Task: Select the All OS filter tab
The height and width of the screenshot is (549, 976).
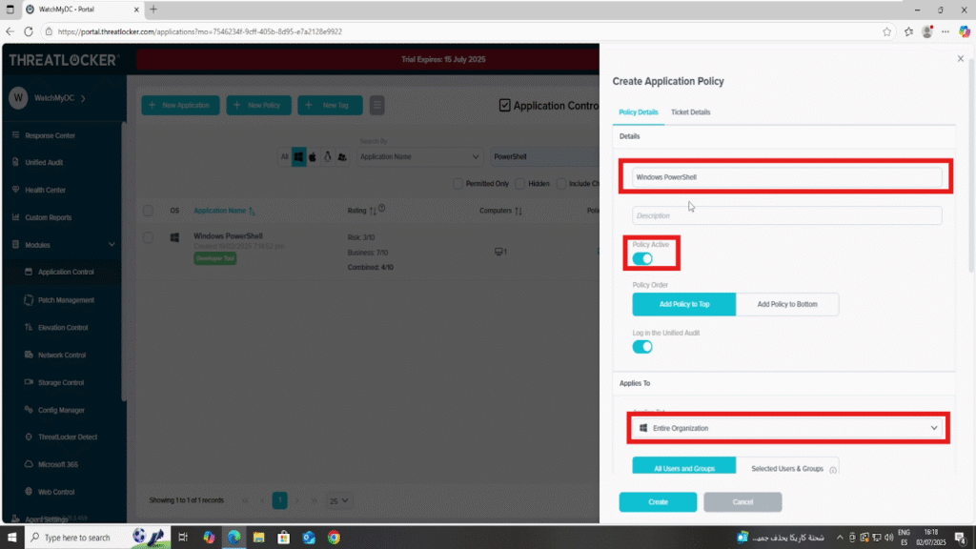Action: point(284,157)
